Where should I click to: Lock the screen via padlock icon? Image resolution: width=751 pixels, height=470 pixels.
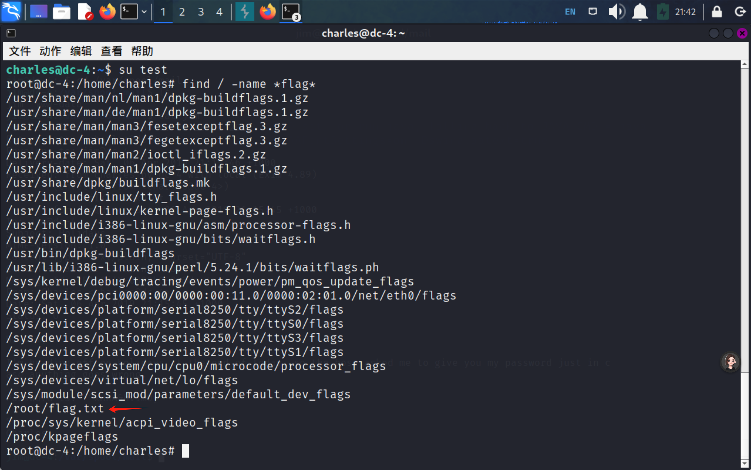pos(717,12)
